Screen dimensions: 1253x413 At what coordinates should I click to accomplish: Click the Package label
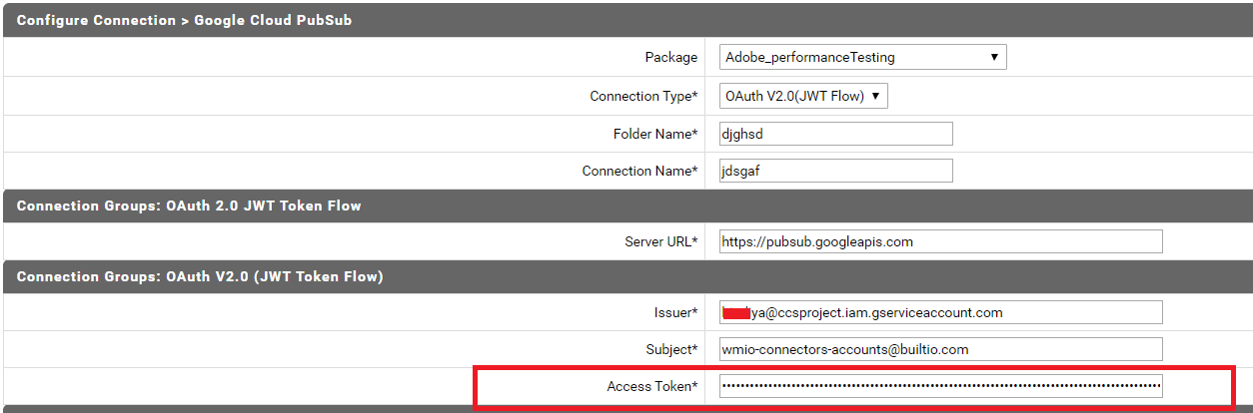[x=670, y=57]
